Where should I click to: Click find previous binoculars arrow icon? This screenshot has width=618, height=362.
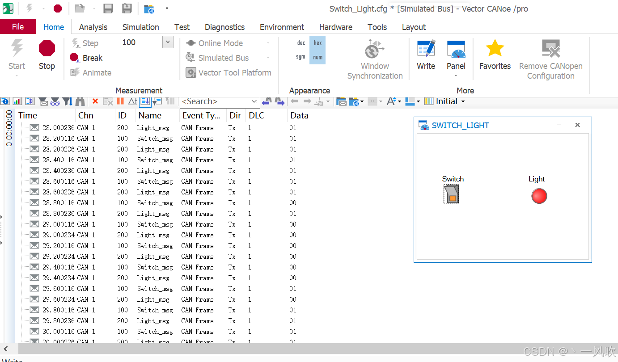267,101
